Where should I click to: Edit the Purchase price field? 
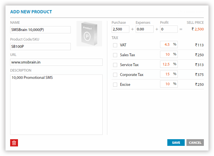coord(120,29)
